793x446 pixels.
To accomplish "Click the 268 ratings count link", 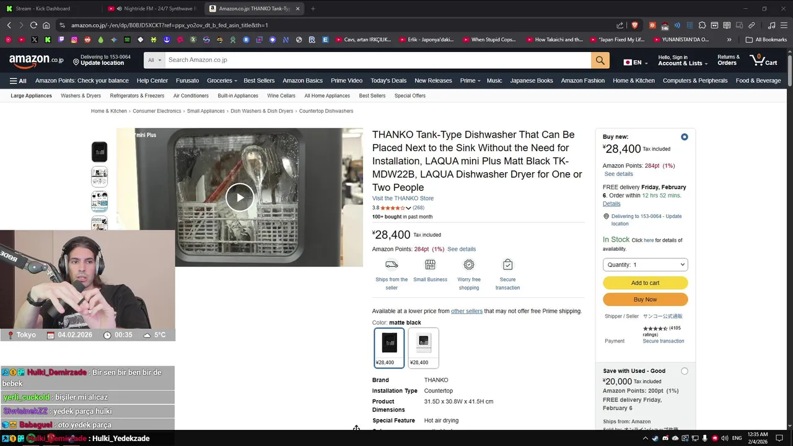I will [419, 208].
